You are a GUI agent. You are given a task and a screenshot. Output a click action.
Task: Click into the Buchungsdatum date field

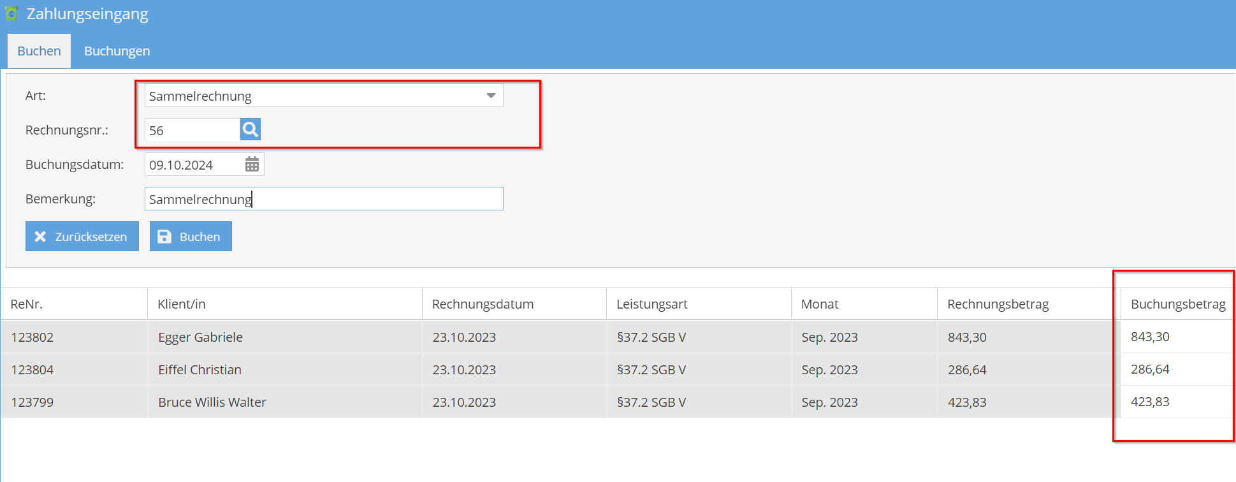pos(193,164)
